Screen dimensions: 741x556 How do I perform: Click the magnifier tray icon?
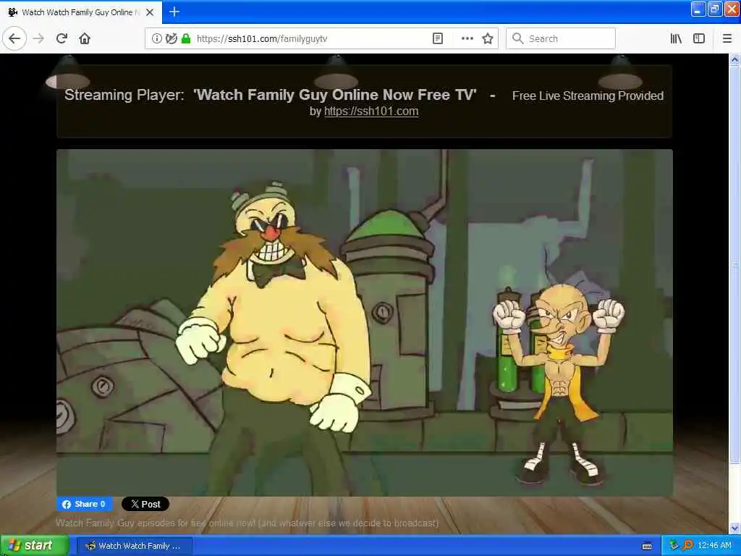(x=687, y=546)
